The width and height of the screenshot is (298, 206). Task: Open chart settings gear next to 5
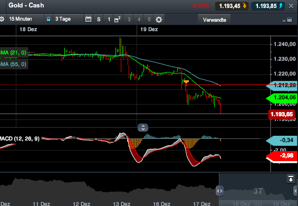tap(159, 20)
